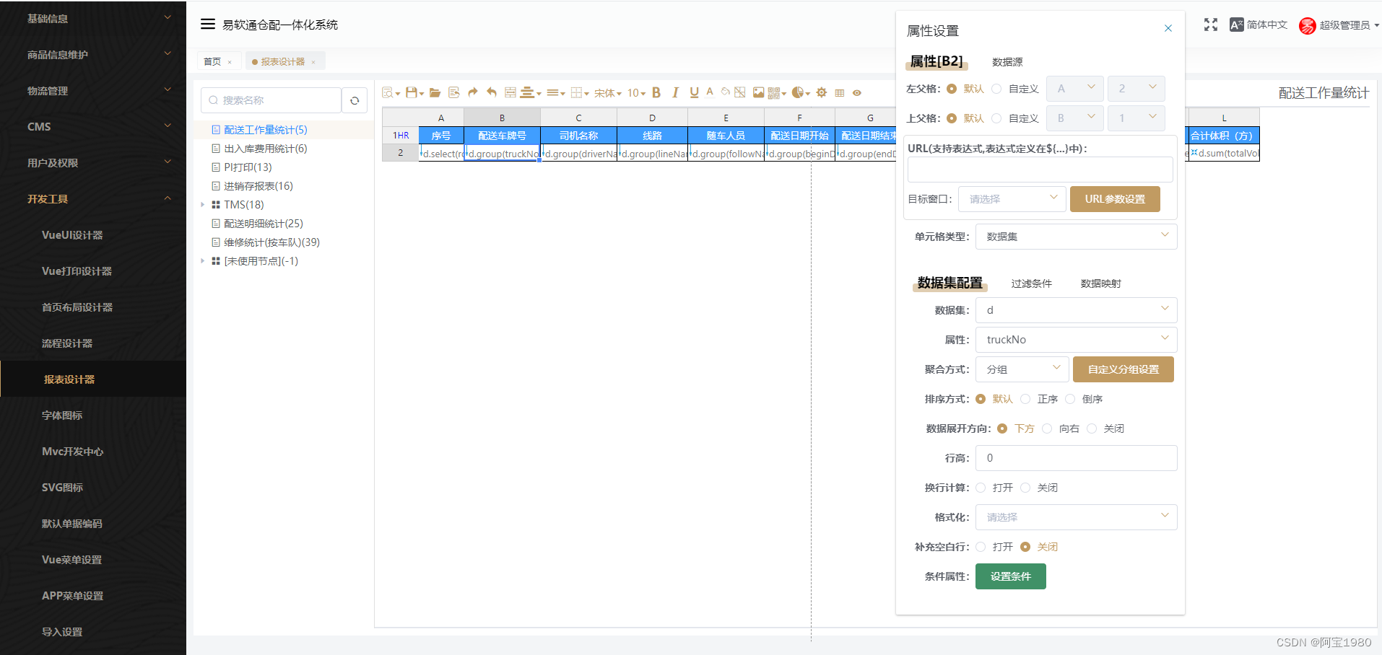Click the URL参数设置 button
The height and width of the screenshot is (655, 1382).
coord(1115,199)
